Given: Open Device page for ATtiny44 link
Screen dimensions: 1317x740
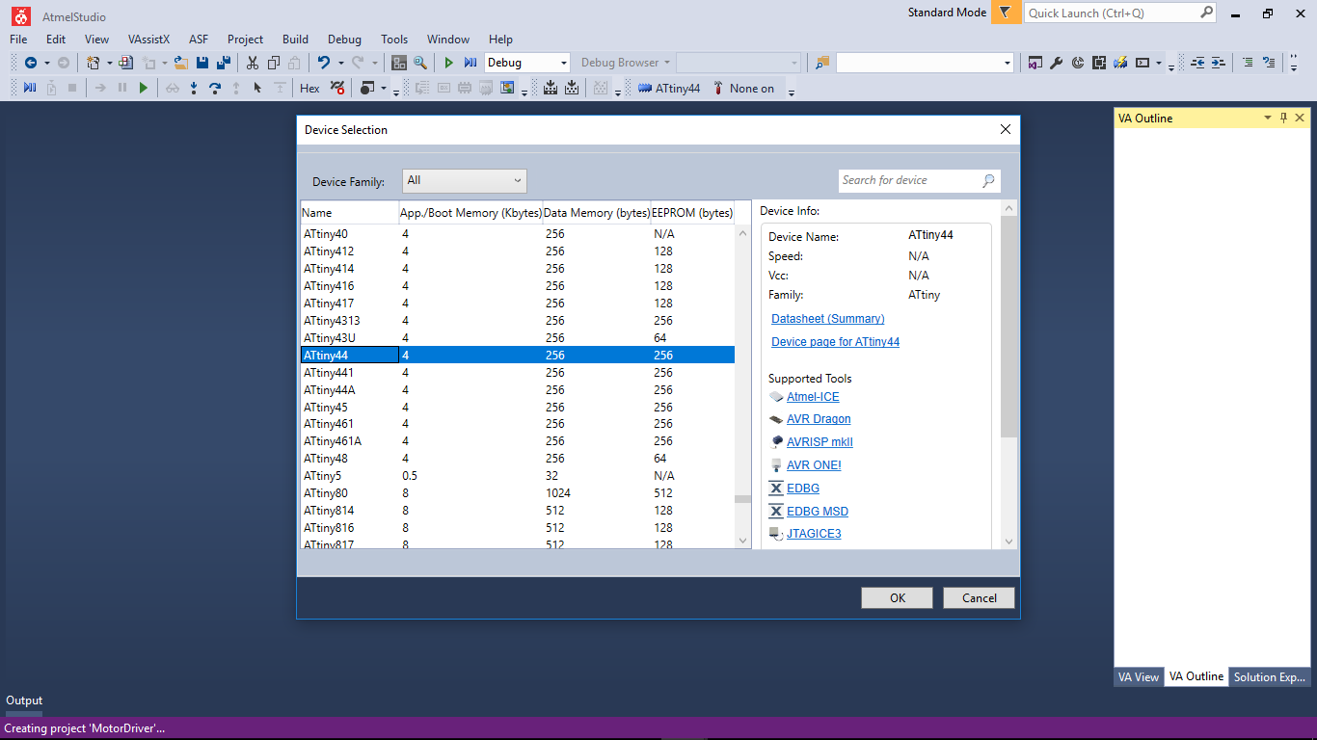Looking at the screenshot, I should click(836, 341).
